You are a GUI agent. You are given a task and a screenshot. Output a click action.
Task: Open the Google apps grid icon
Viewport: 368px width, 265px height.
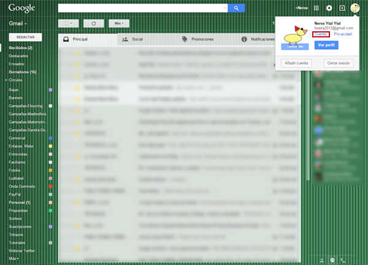(316, 8)
